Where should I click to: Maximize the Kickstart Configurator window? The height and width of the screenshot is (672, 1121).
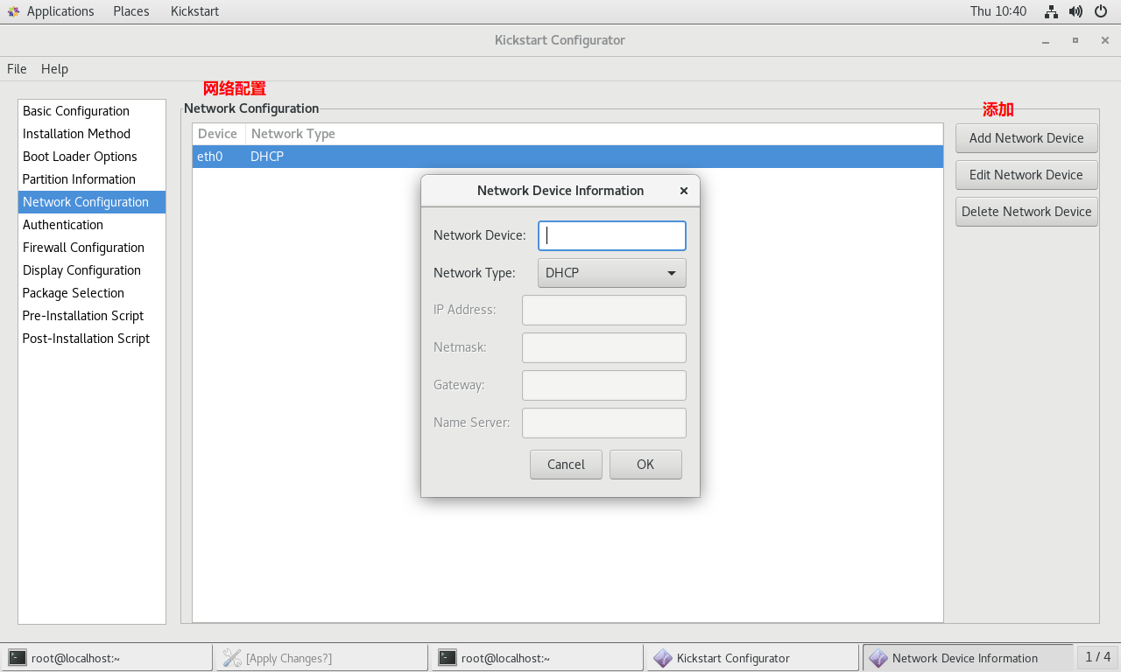click(x=1075, y=40)
